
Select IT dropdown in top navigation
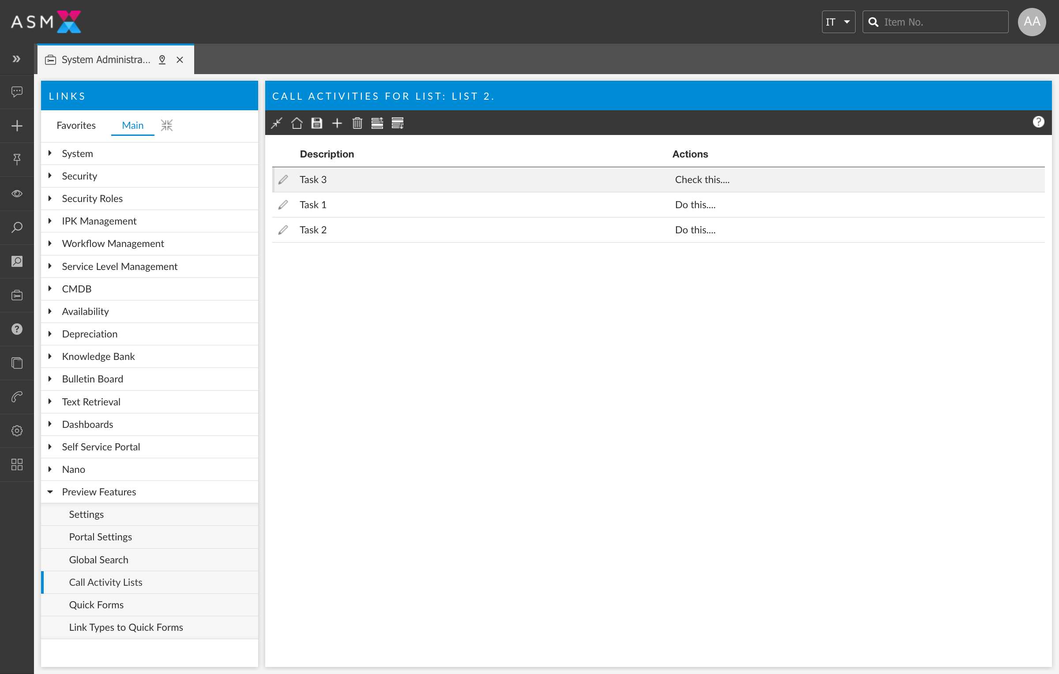pyautogui.click(x=837, y=22)
